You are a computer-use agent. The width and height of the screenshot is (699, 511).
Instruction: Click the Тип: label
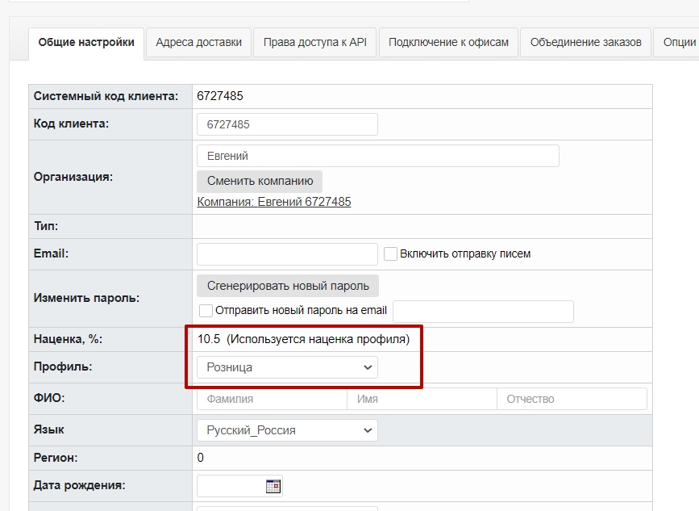point(46,226)
